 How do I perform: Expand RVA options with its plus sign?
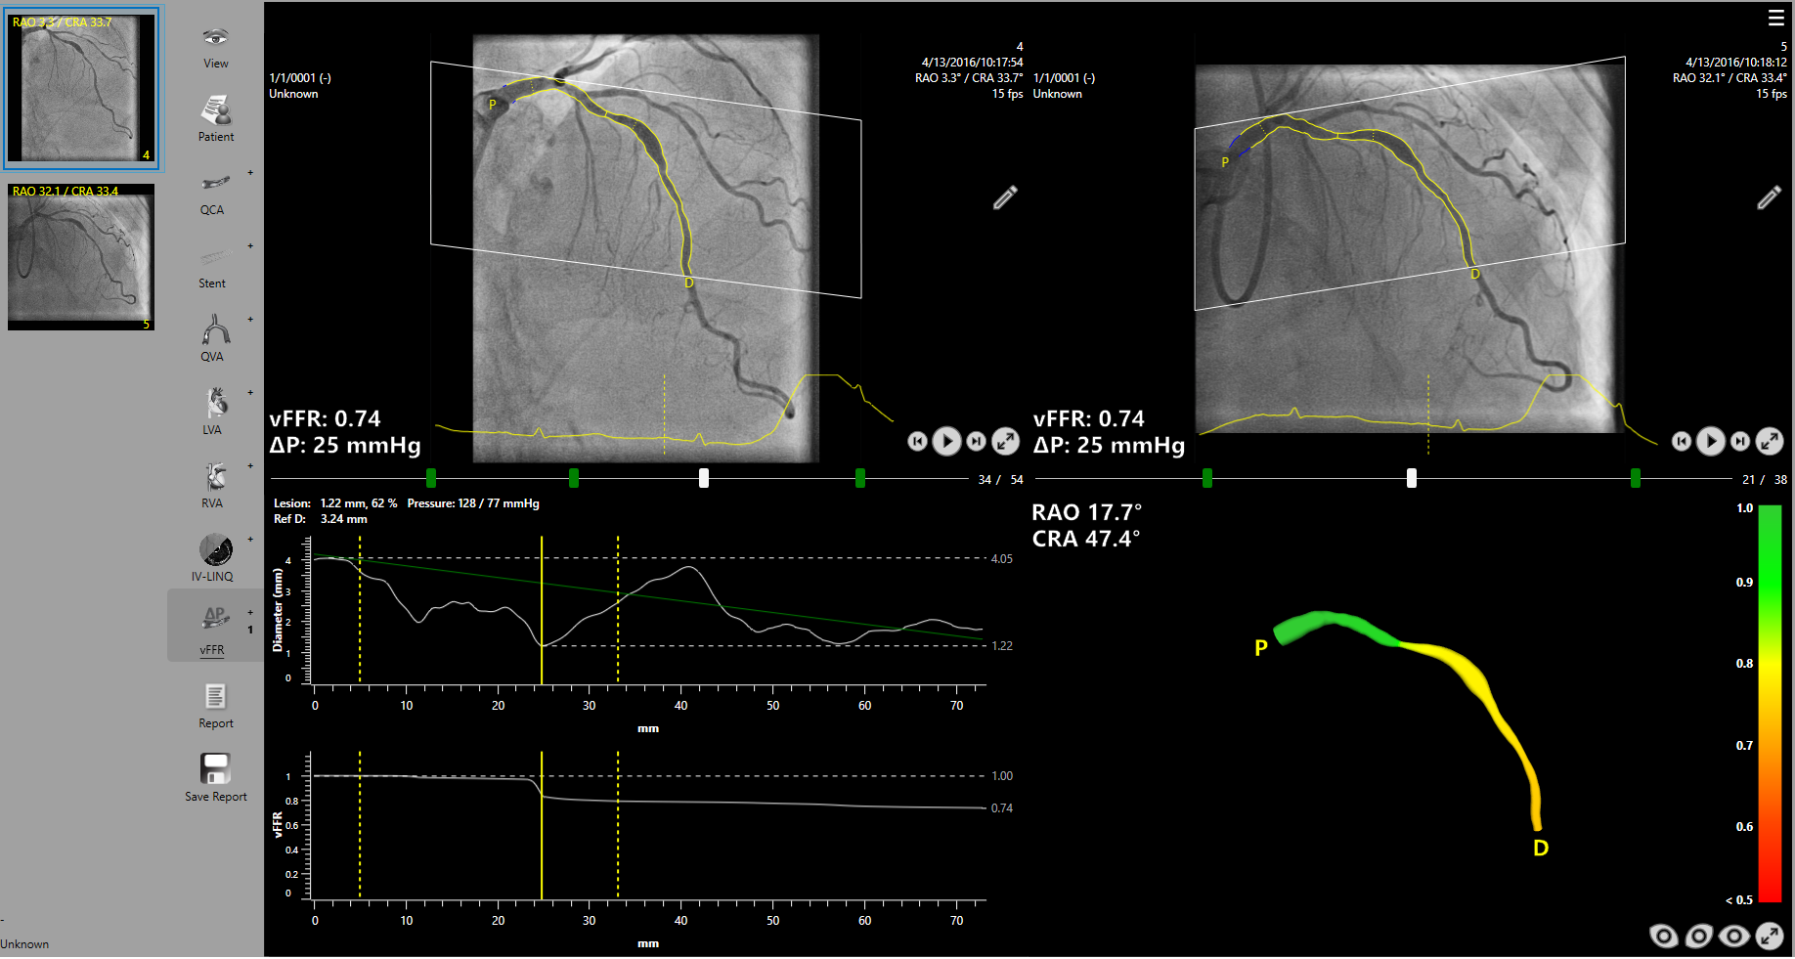point(250,466)
